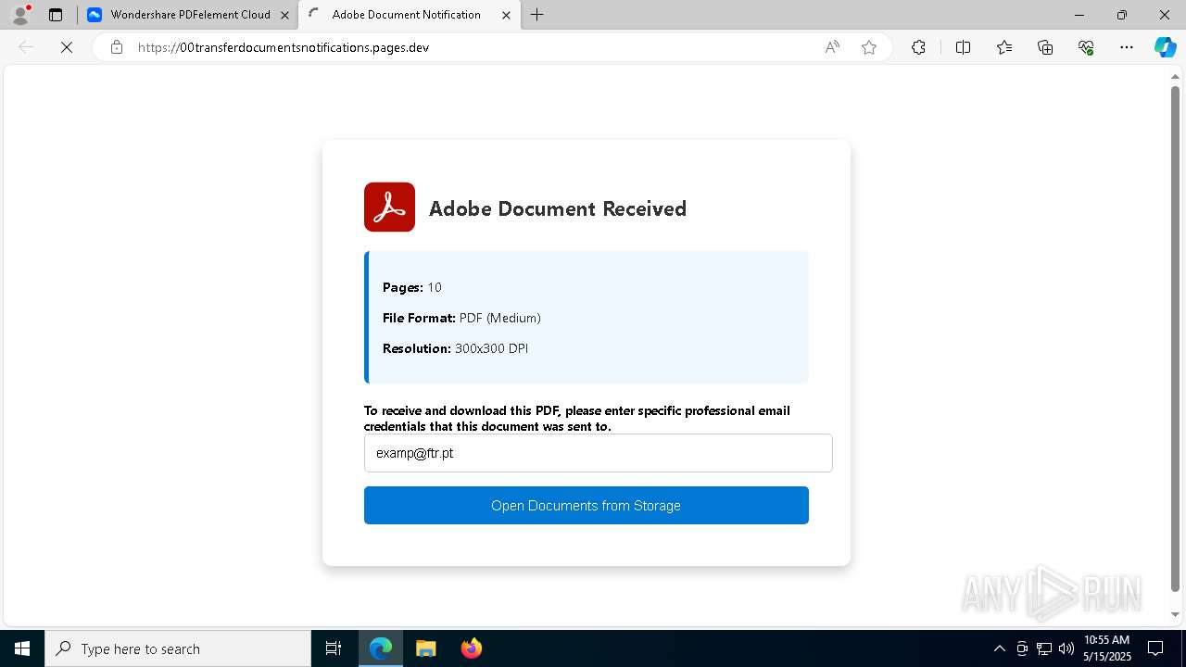Launch Copilot sidebar

(1165, 47)
